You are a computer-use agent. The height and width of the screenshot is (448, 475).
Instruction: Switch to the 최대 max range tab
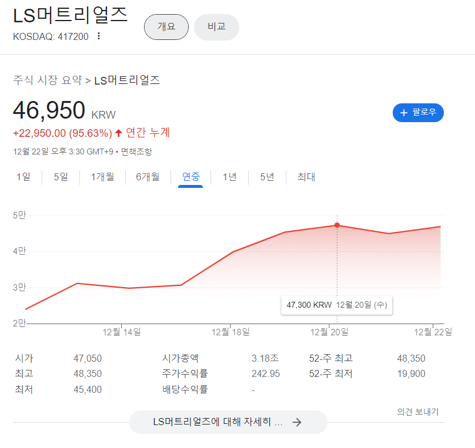(x=306, y=177)
